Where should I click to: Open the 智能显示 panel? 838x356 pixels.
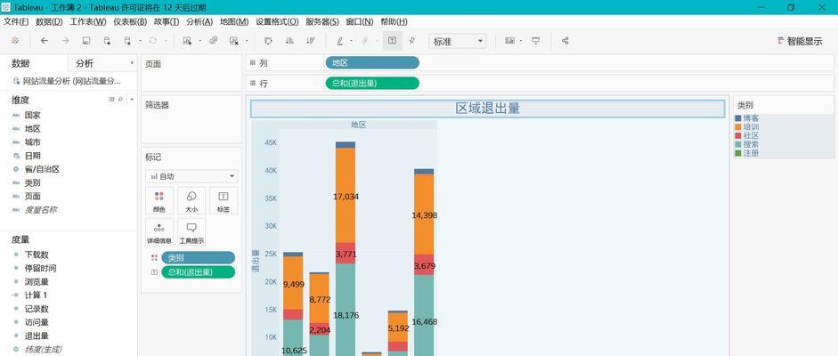click(x=800, y=41)
